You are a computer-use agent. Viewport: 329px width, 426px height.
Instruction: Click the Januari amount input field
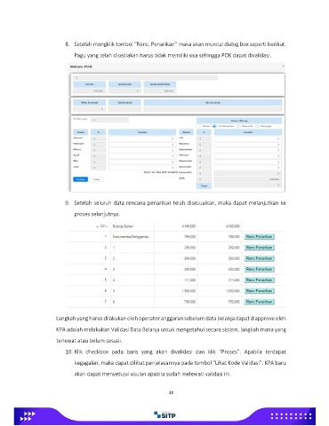point(141,138)
